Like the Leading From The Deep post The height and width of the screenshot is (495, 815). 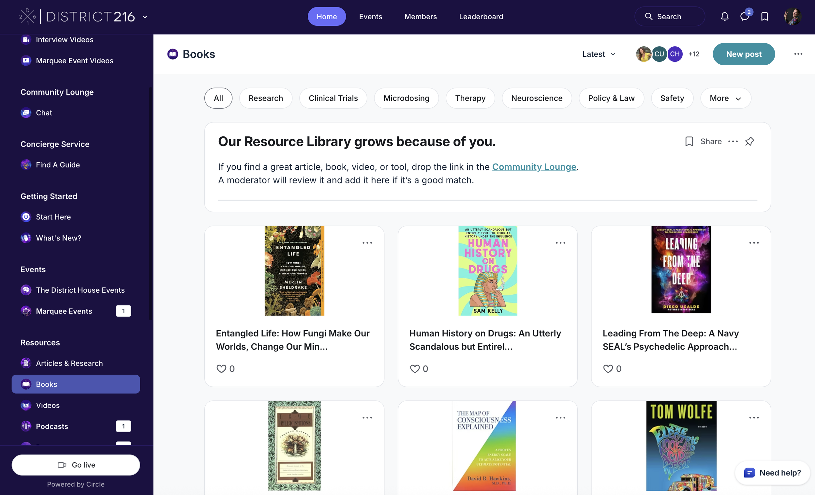pyautogui.click(x=608, y=368)
